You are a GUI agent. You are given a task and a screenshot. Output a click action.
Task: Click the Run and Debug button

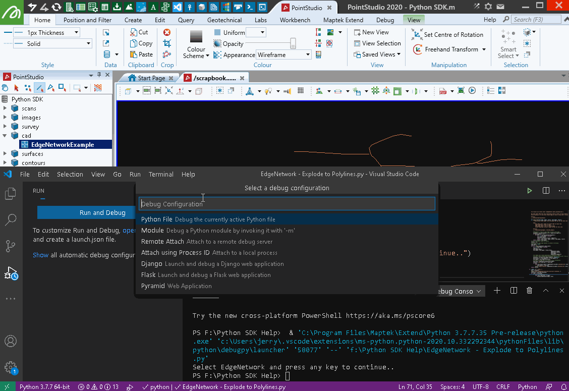[87, 212]
